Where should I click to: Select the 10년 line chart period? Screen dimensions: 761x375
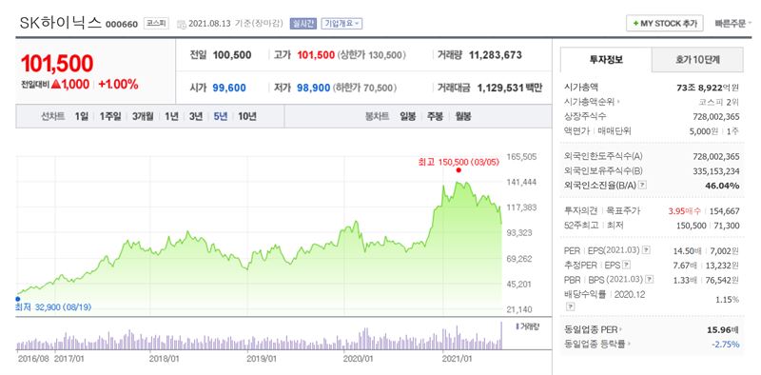click(247, 116)
